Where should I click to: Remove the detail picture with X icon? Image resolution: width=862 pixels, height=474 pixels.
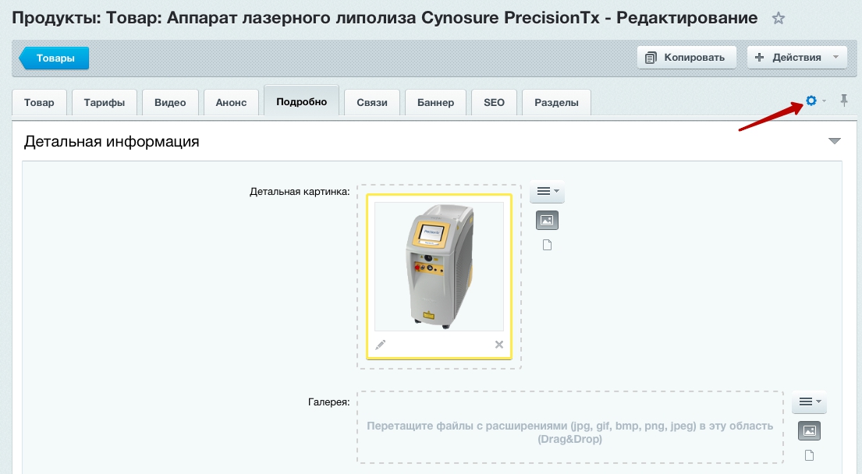[499, 345]
